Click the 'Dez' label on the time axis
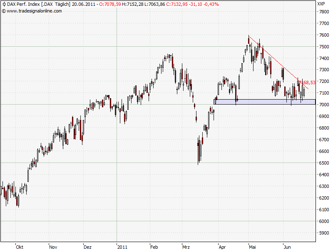Image resolution: width=333 pixels, height=250 pixels. coord(87,247)
